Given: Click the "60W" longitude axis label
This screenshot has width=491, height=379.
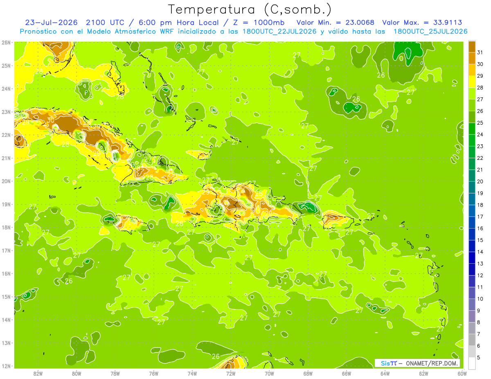Looking at the screenshot, I should click(462, 373).
